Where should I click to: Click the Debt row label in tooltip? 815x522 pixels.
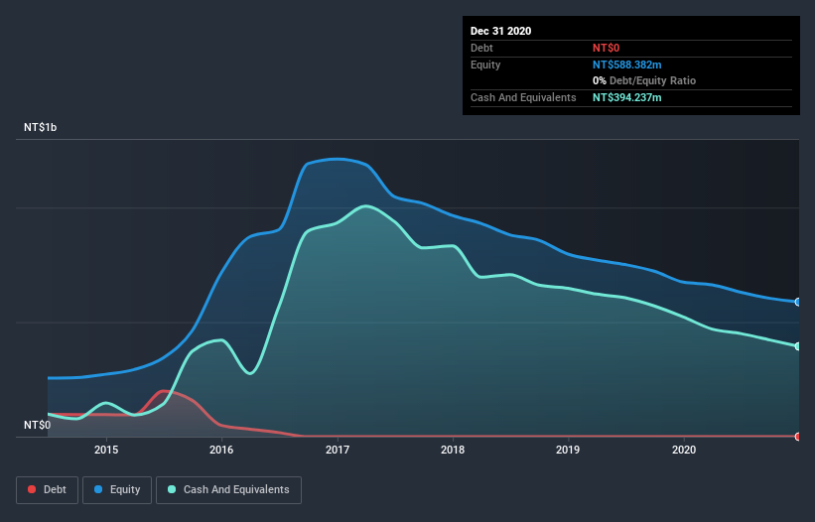481,48
